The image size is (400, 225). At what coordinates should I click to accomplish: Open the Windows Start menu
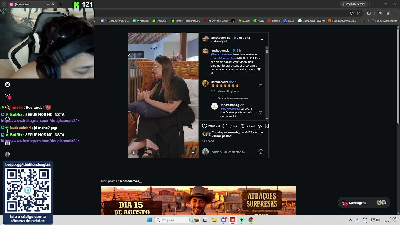click(149, 220)
